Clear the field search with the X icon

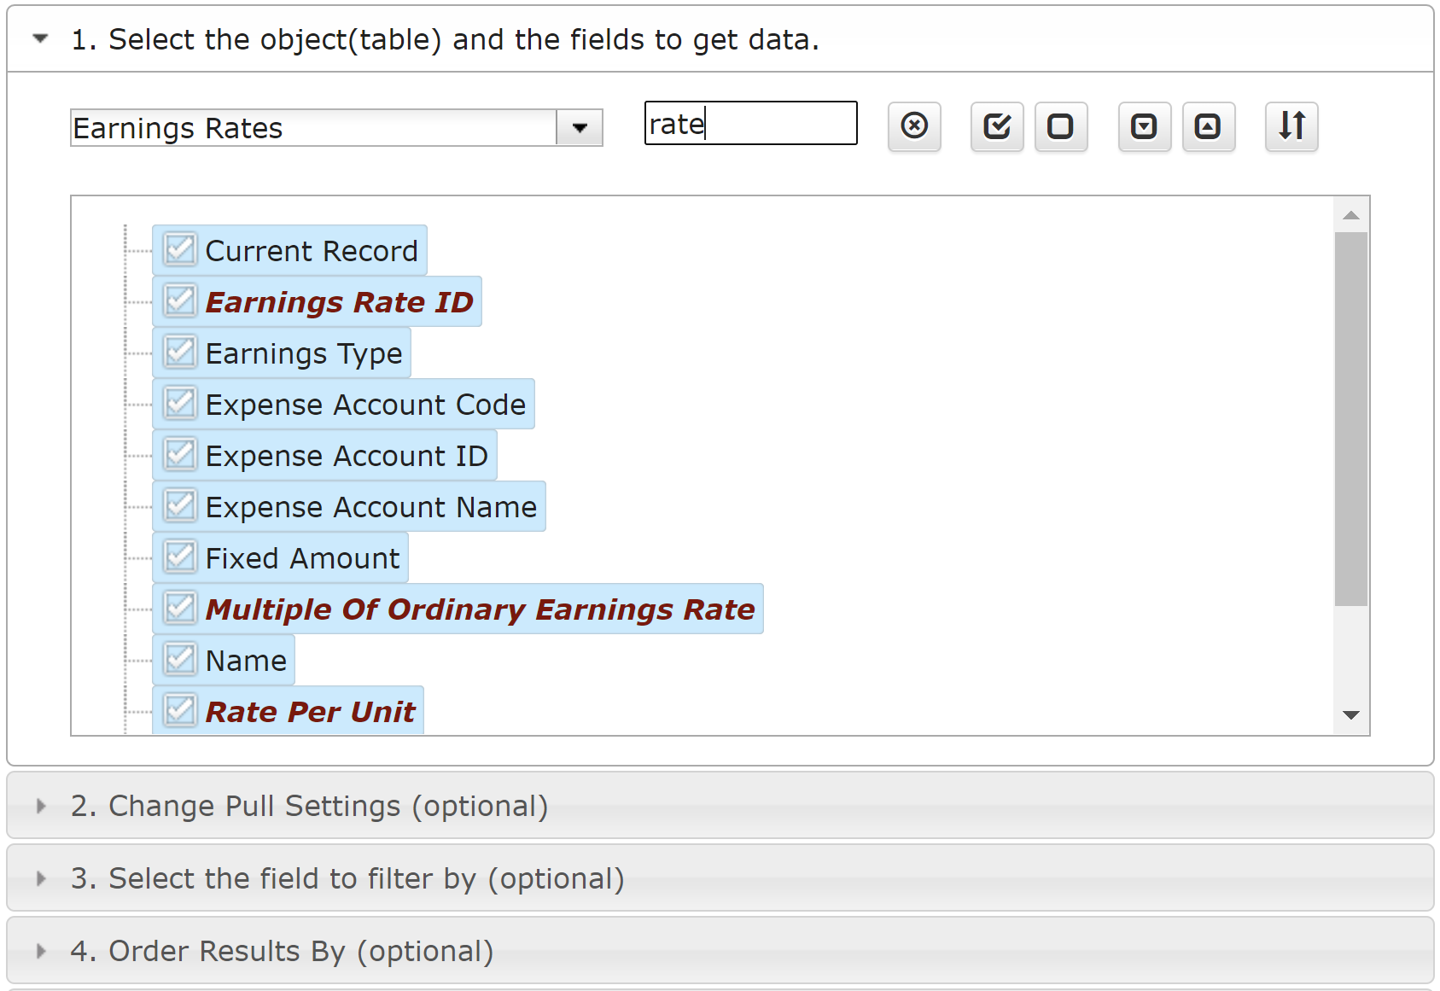(914, 126)
